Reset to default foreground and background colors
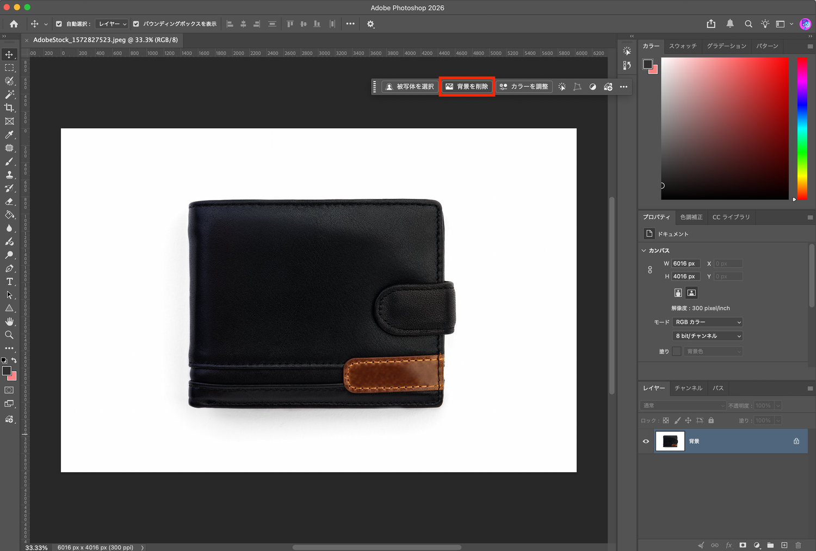This screenshot has width=816, height=551. [4, 360]
